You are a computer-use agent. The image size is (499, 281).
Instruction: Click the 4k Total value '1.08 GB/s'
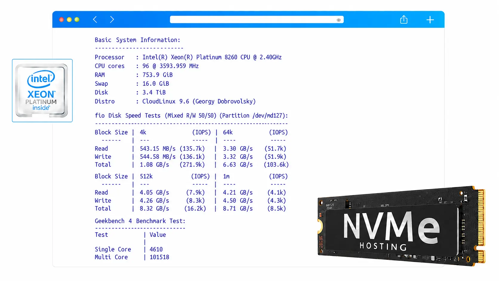point(154,165)
